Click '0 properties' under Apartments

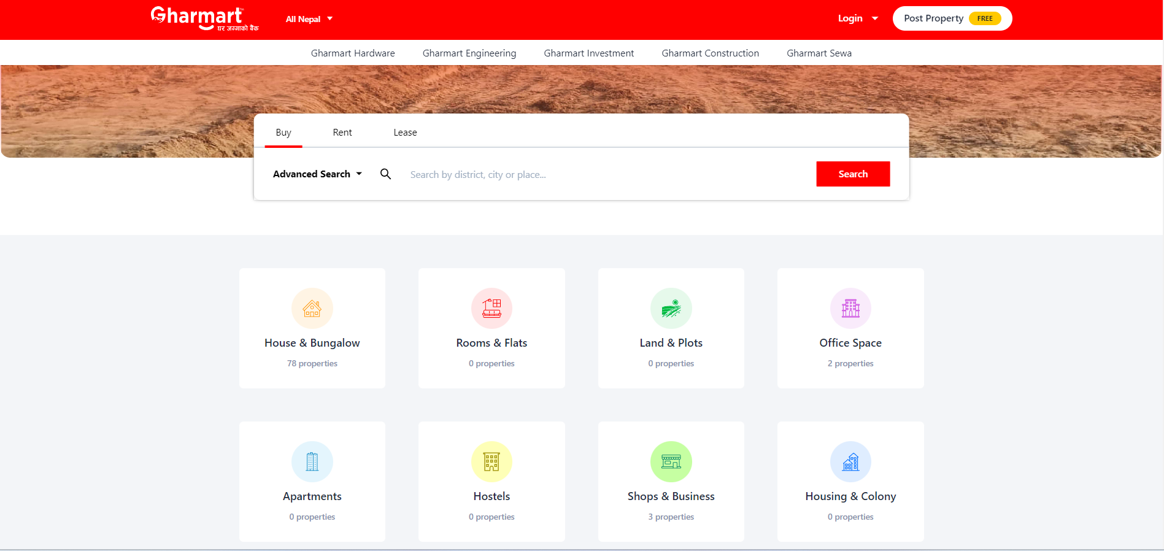[312, 517]
